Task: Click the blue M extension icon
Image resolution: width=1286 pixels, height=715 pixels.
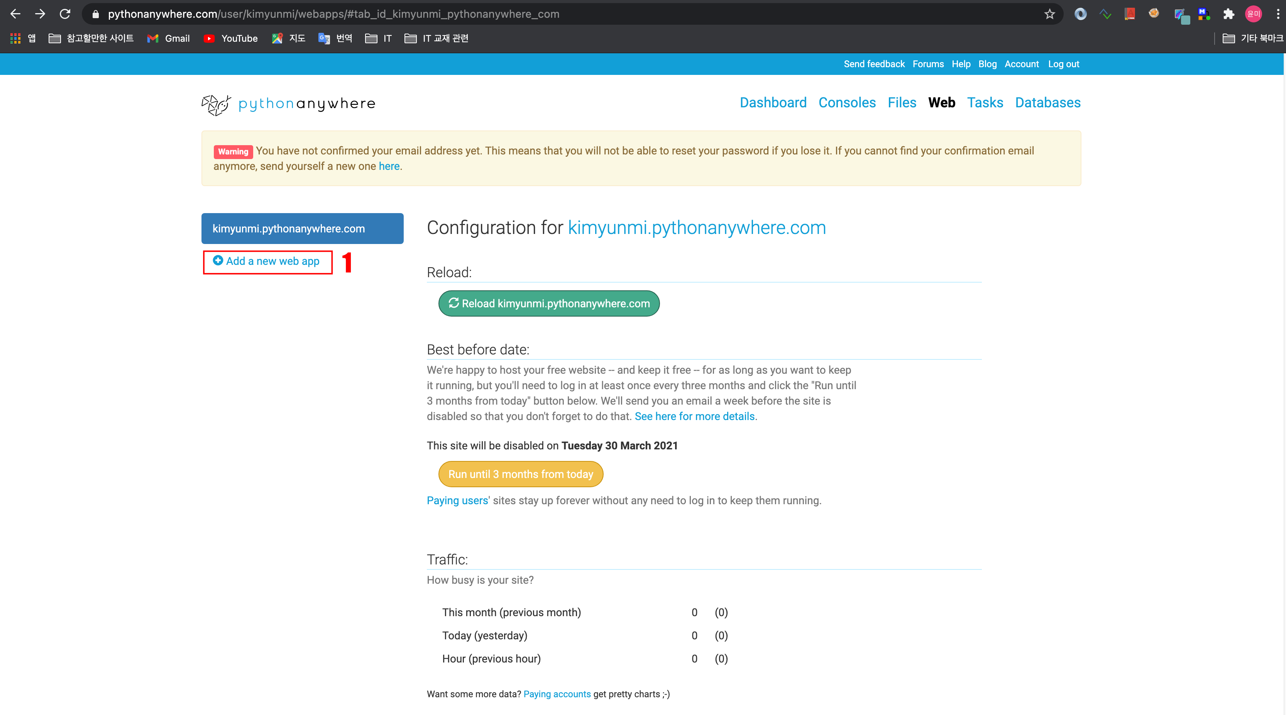Action: 1204,14
